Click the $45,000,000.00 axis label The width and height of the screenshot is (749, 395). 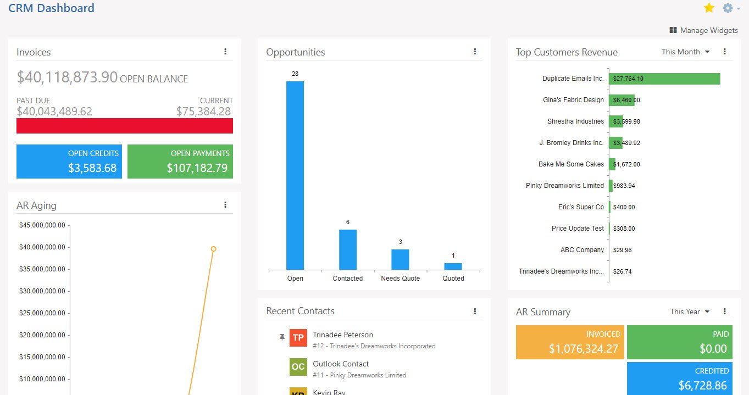point(42,225)
